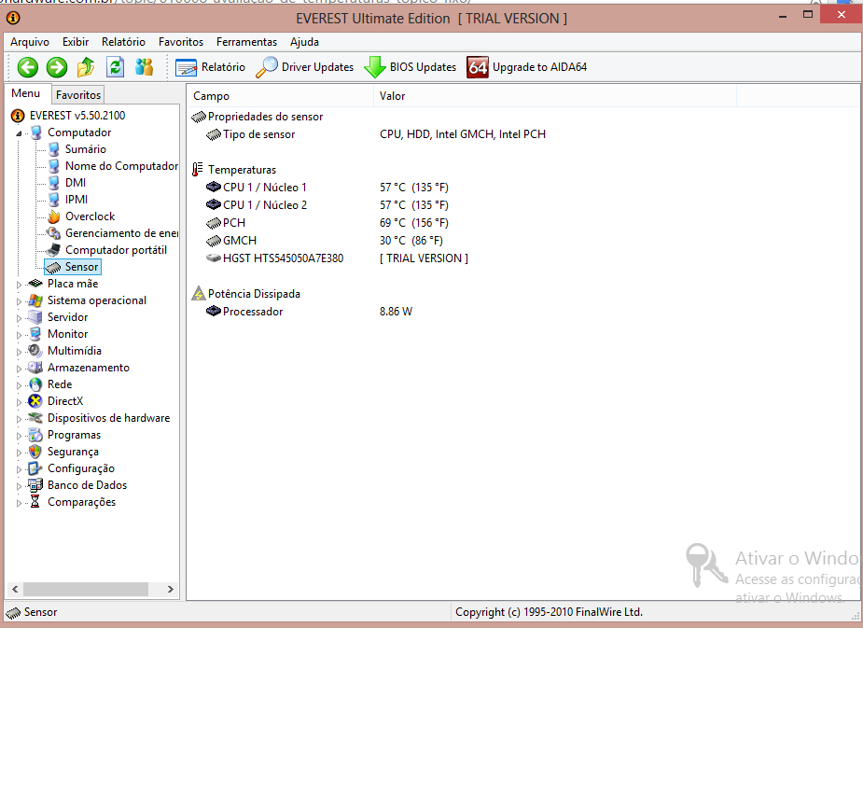Click the green Back arrow icon

point(27,67)
